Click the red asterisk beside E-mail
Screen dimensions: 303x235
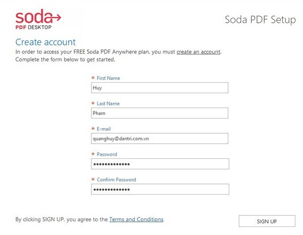coord(93,129)
